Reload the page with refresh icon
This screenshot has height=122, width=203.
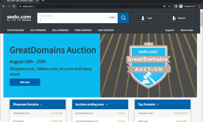click(x=14, y=6)
